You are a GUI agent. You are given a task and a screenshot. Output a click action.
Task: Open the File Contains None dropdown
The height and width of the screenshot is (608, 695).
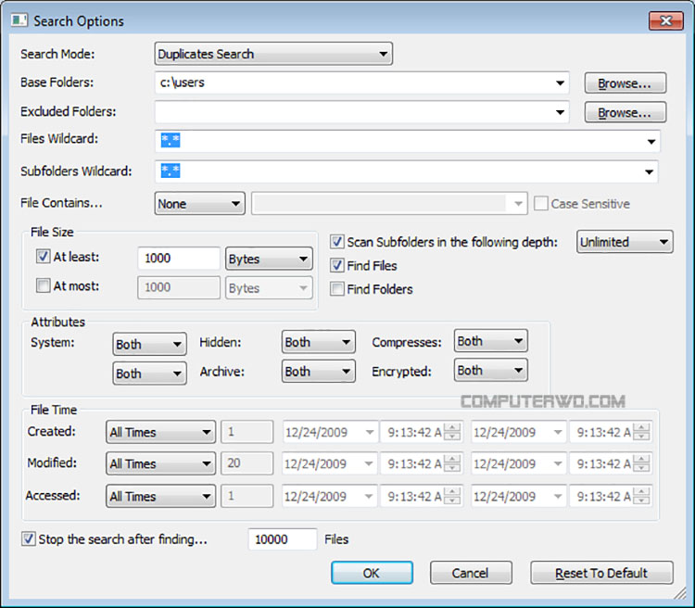(199, 204)
